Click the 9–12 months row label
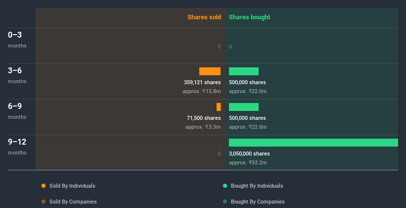This screenshot has width=406, height=208. 17,147
